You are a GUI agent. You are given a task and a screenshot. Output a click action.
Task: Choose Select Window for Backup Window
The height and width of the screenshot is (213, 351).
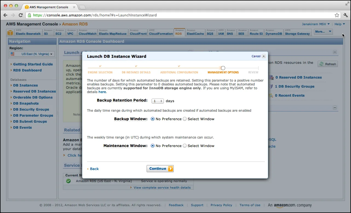coord(185,119)
